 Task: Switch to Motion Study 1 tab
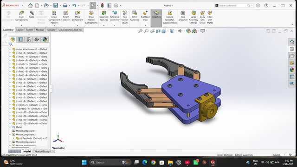tap(43, 152)
